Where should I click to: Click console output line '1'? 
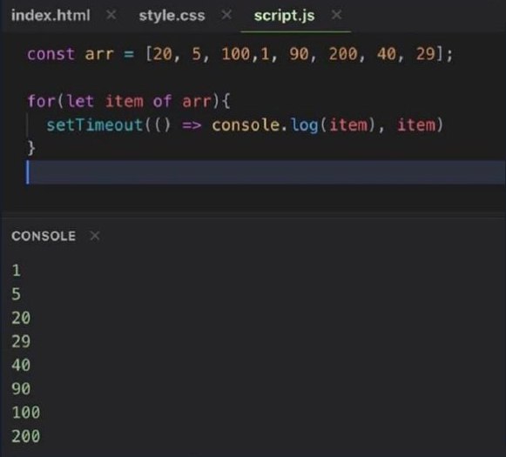17,270
